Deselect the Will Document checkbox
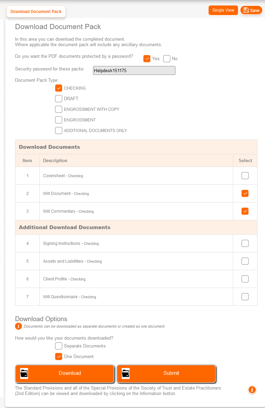265x408 pixels. click(245, 194)
